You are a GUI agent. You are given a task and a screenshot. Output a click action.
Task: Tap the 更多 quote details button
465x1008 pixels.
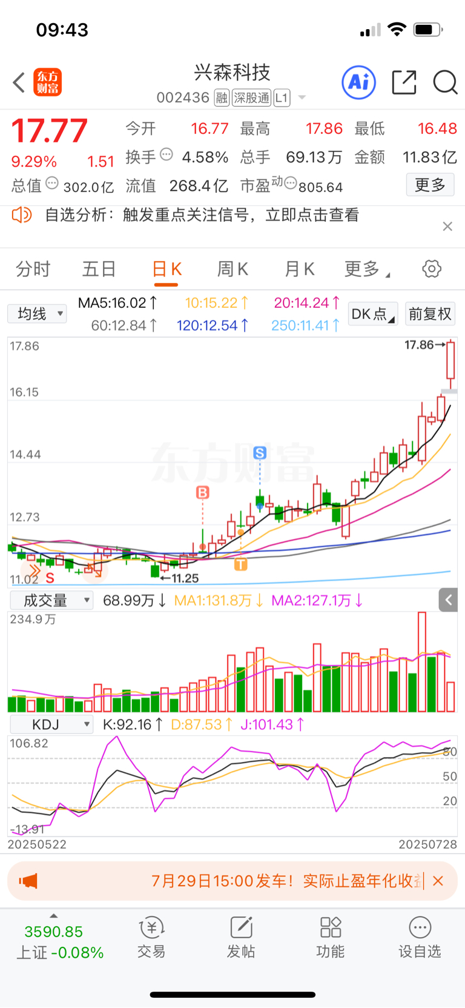coord(430,184)
